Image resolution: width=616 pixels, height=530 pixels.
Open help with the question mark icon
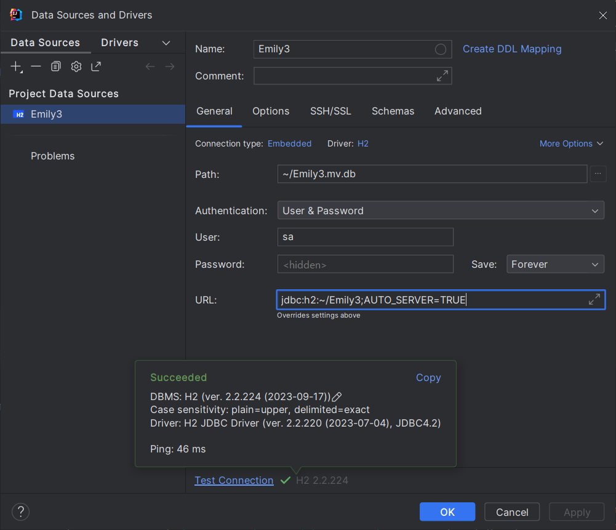pos(20,512)
